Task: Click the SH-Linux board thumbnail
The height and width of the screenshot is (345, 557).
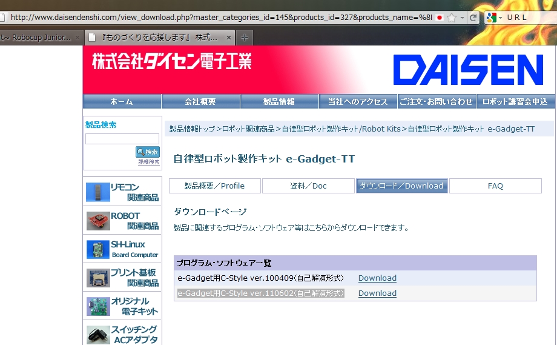Action: pyautogui.click(x=98, y=249)
